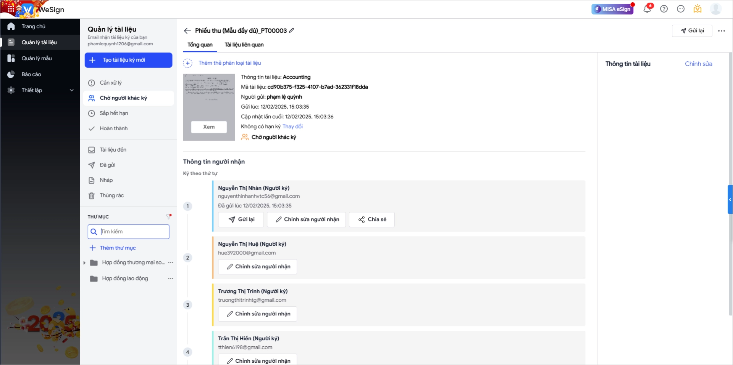Click the back arrow beside document title
The height and width of the screenshot is (365, 733).
click(x=187, y=31)
